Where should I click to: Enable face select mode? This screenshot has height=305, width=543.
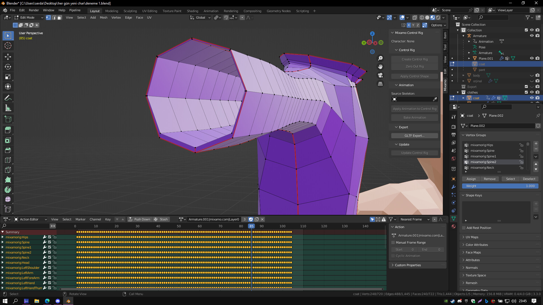[x=59, y=18]
